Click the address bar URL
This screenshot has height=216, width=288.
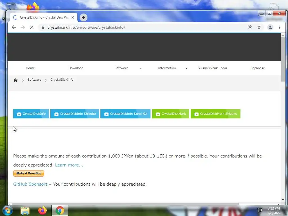(x=86, y=27)
